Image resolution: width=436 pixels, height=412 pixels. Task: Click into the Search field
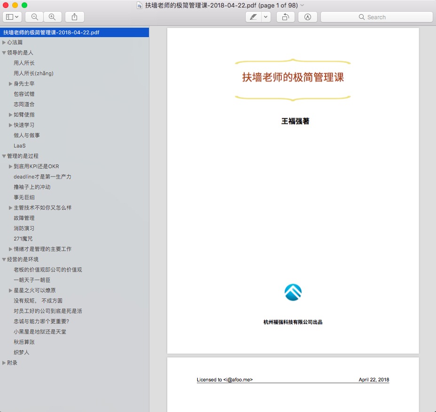pyautogui.click(x=376, y=17)
